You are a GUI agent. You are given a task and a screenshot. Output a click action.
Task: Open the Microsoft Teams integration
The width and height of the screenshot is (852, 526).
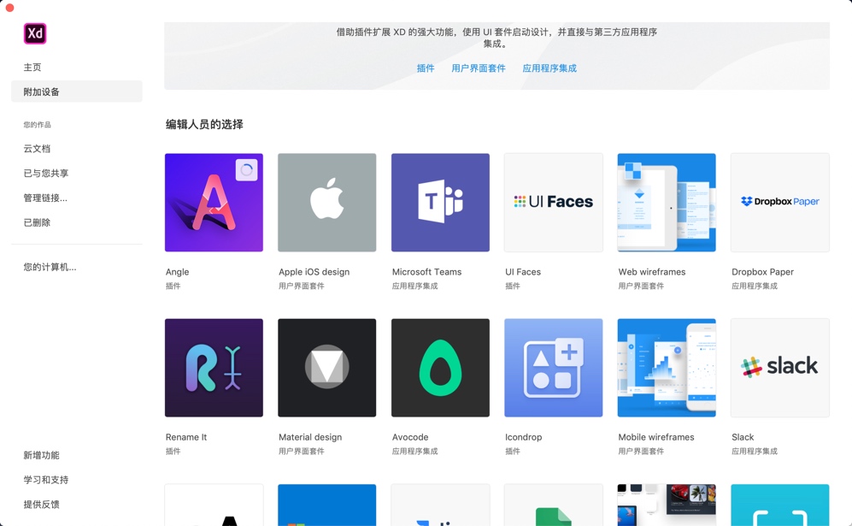pos(440,202)
